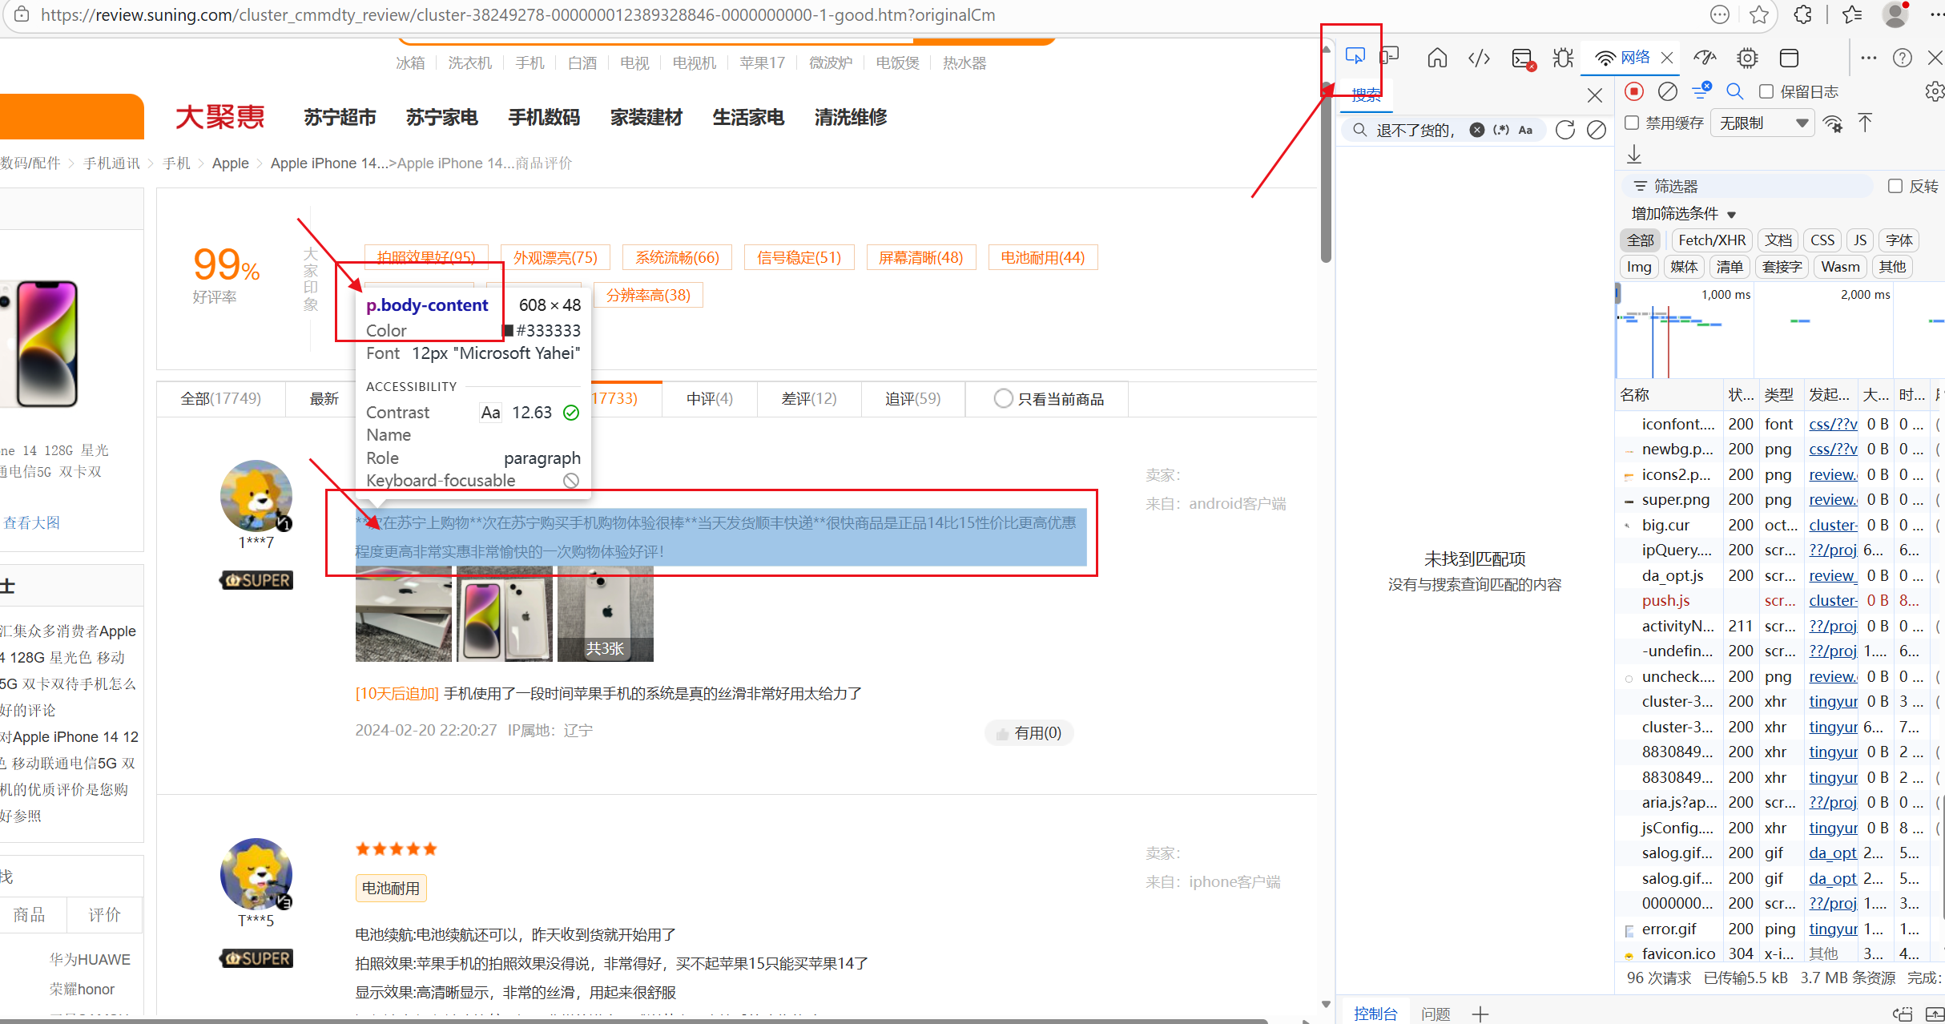Open the Application panel icon

click(1789, 58)
